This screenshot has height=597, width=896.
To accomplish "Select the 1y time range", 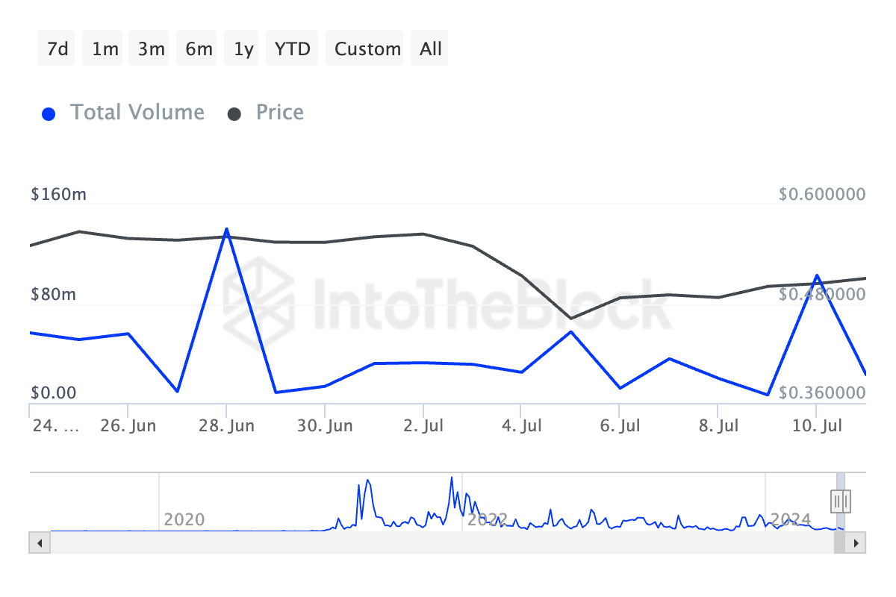I will (243, 49).
